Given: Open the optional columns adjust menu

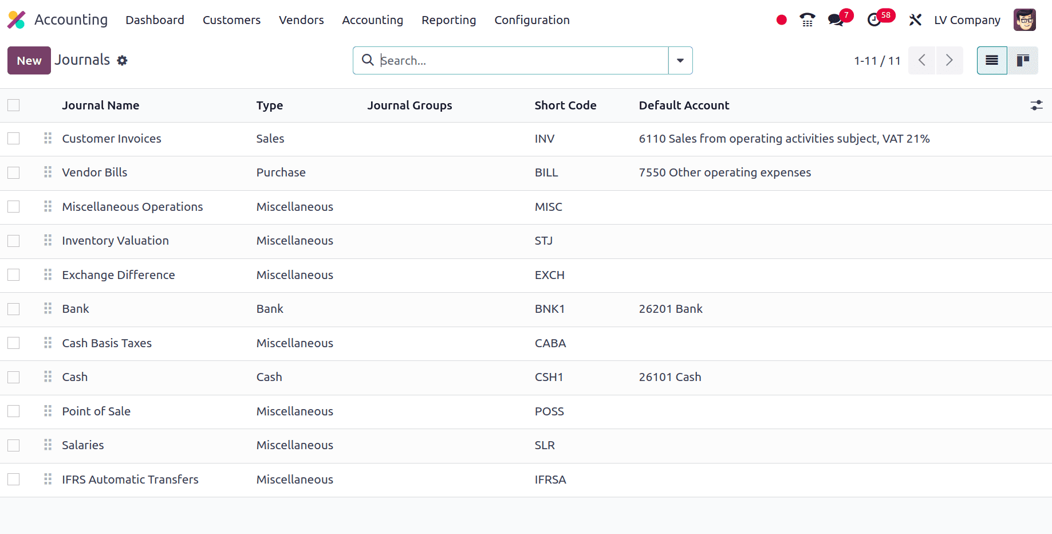Looking at the screenshot, I should pos(1036,105).
